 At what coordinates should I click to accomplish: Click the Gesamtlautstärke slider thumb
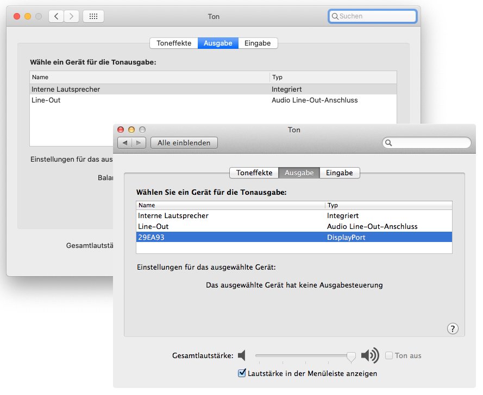[x=351, y=356]
